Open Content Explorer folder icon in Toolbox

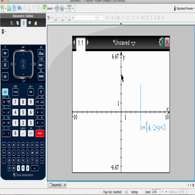coord(35,23)
